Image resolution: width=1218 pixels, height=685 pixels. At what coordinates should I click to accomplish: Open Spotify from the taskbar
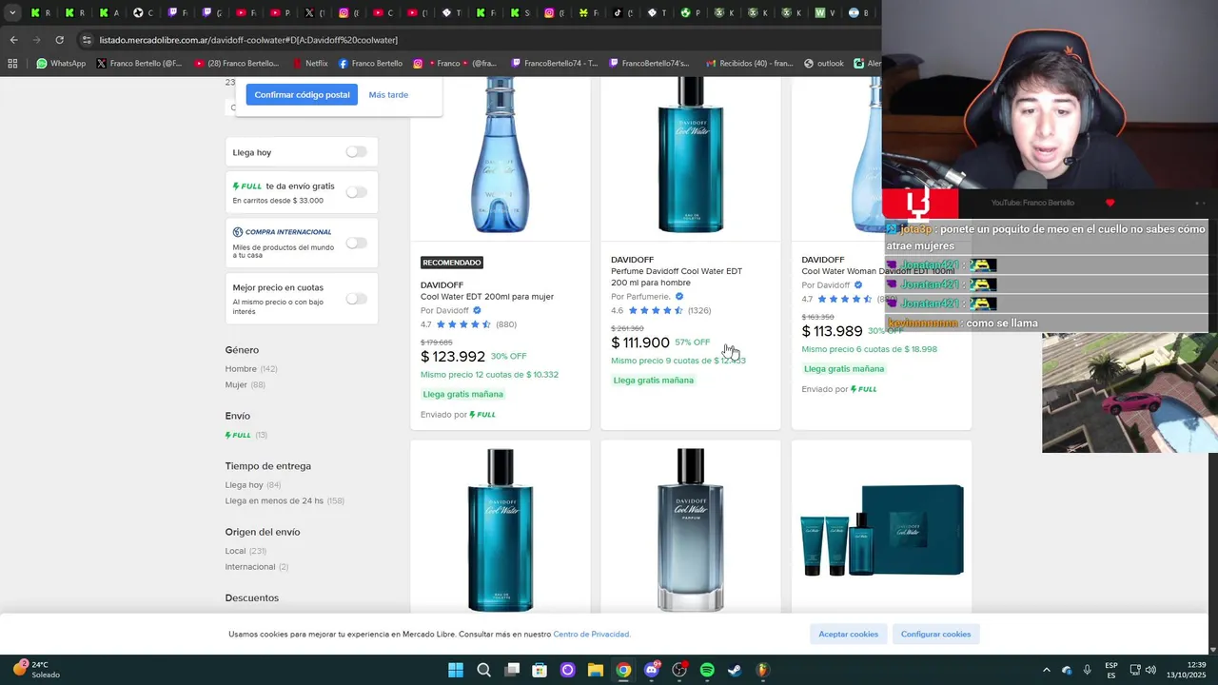point(707,670)
